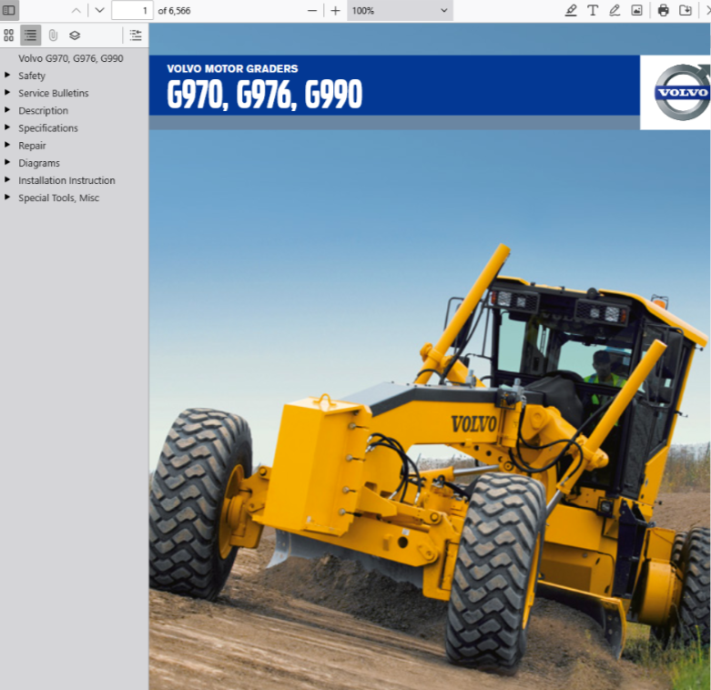Select the highlight annotation tool
This screenshot has width=711, height=690.
(x=571, y=10)
